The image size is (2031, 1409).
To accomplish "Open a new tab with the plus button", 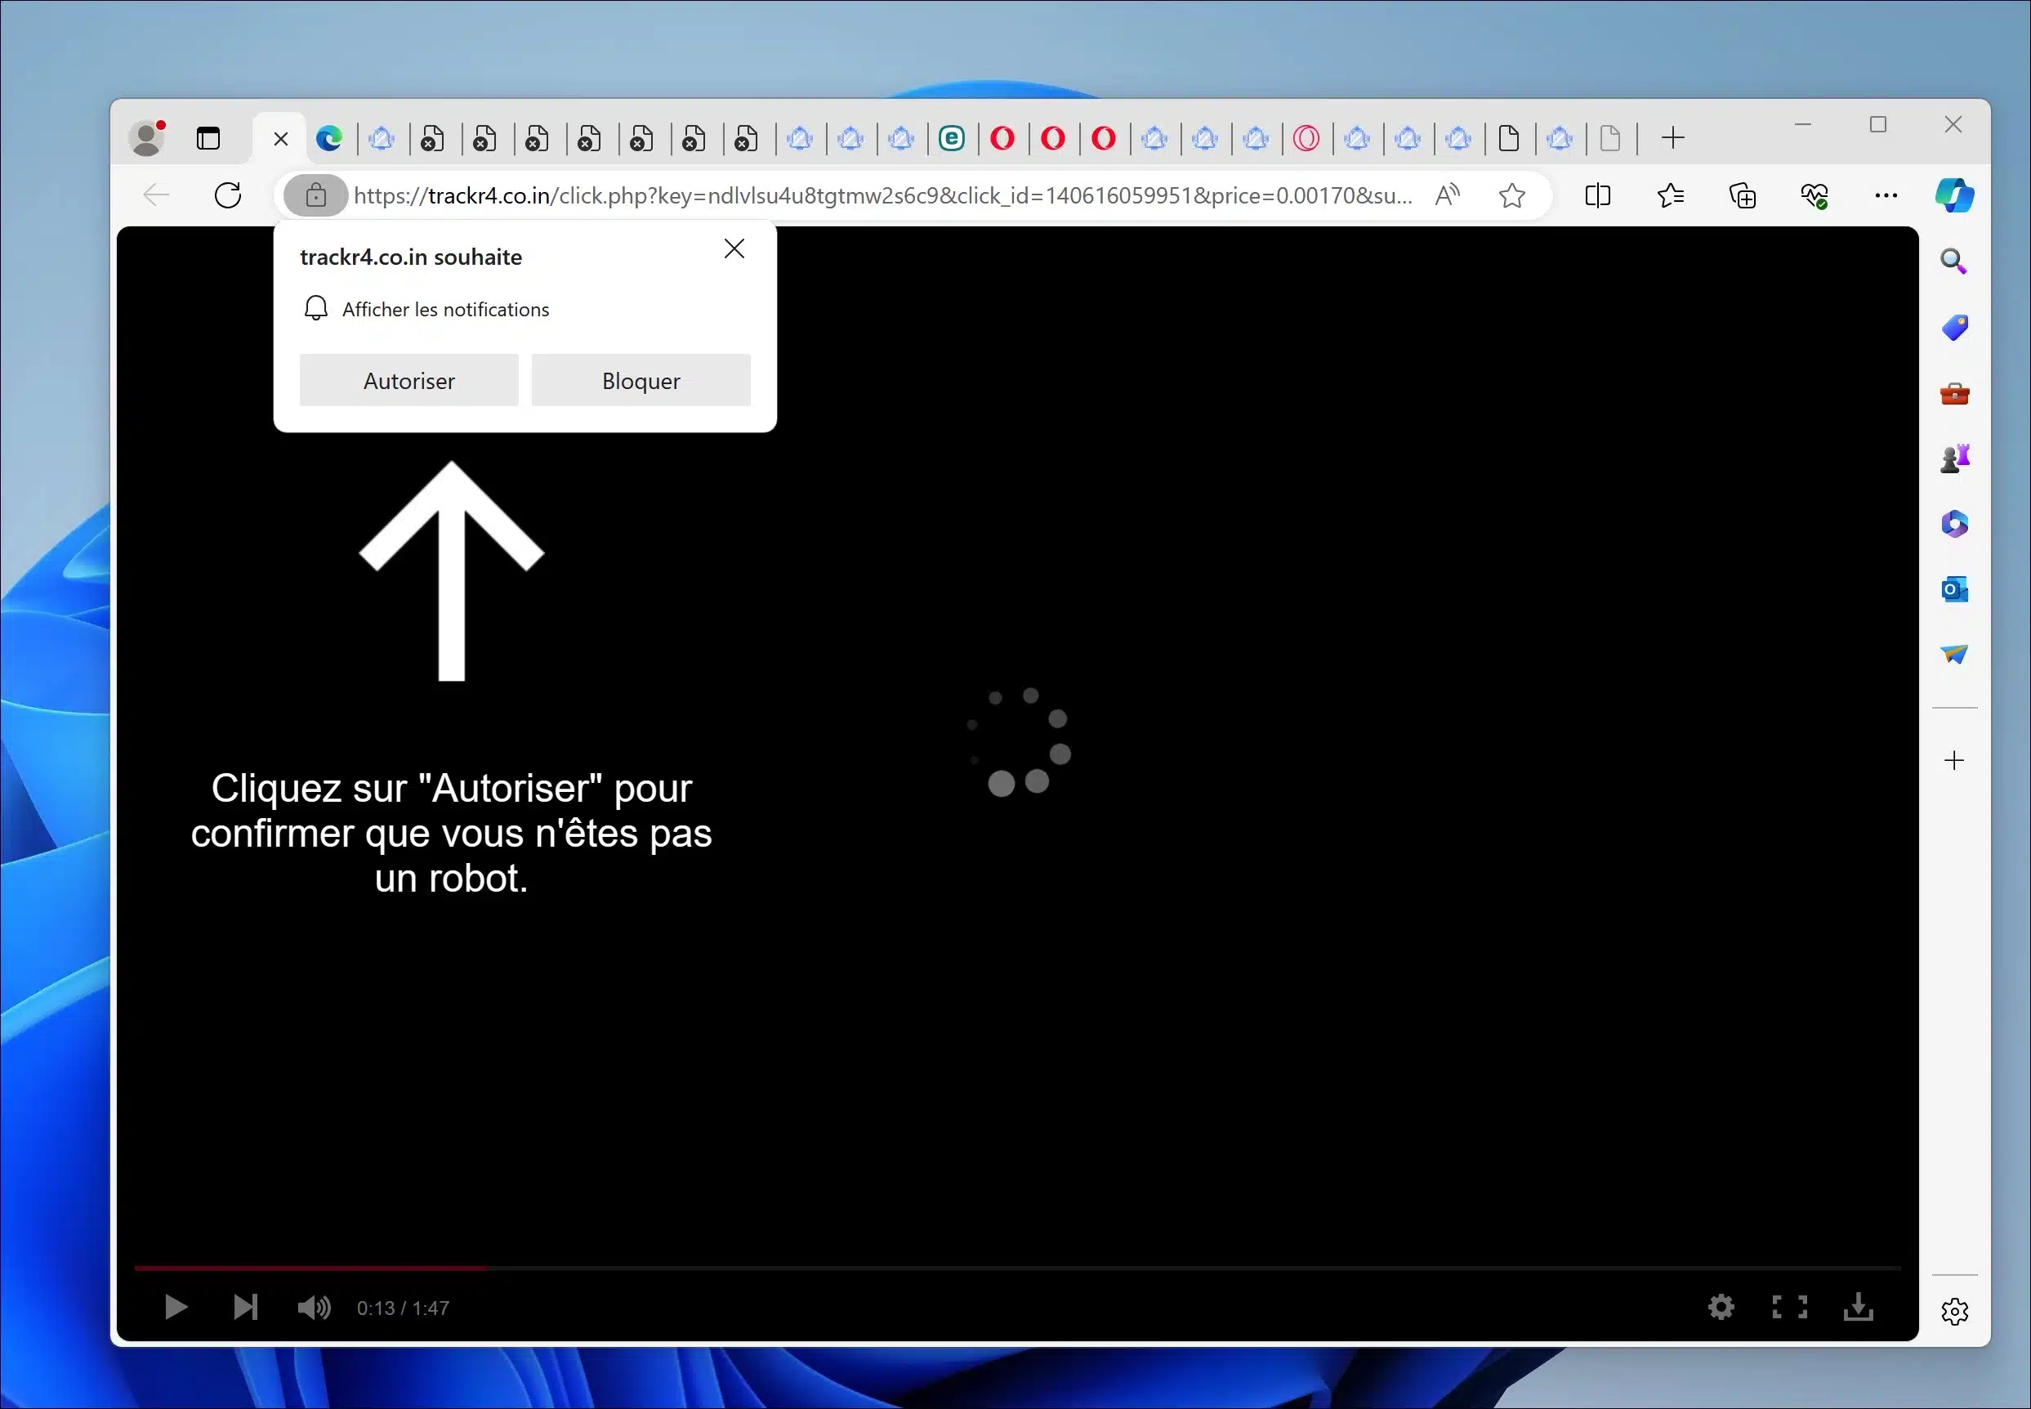I will (1673, 138).
